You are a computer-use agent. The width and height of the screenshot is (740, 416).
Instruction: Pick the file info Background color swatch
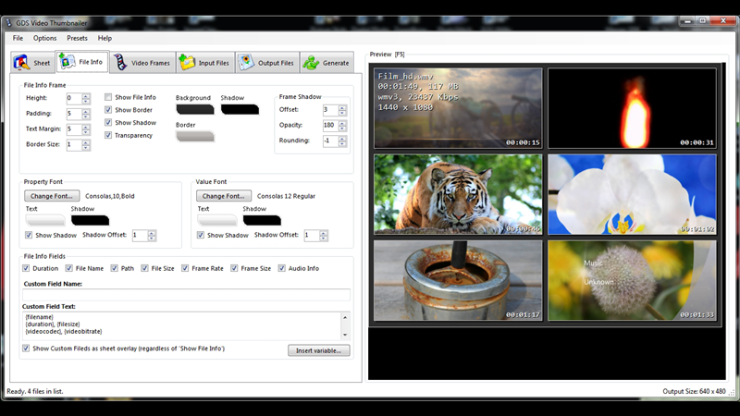point(195,109)
